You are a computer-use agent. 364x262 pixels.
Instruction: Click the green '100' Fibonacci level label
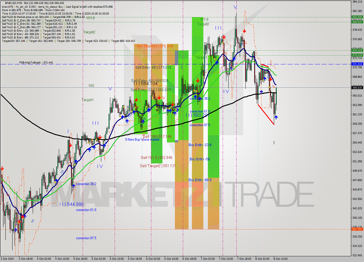[91, 85]
